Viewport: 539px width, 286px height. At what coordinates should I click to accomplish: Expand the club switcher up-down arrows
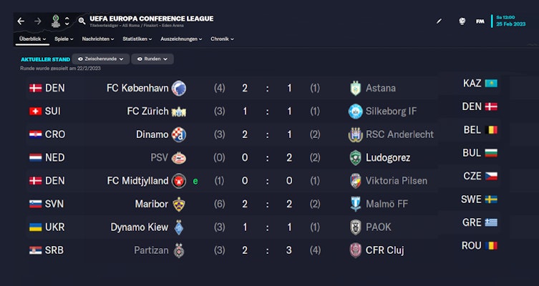pos(67,21)
